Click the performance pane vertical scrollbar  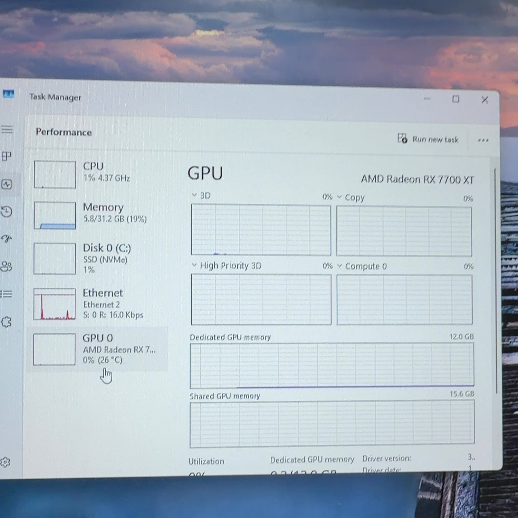click(496, 280)
